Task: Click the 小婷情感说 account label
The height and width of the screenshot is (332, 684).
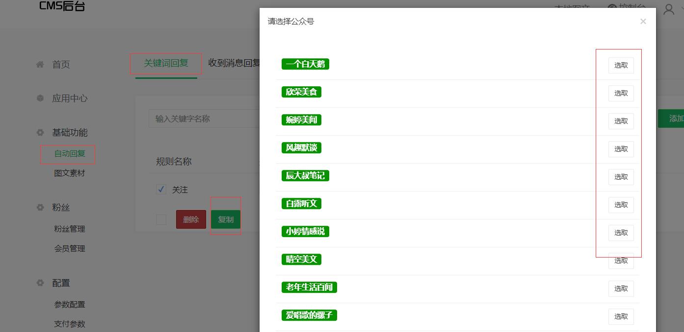Action: click(305, 232)
